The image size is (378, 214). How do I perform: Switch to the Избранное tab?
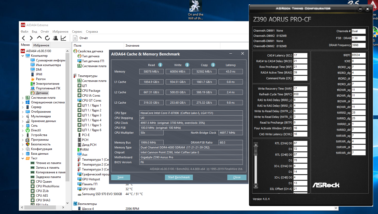[41, 45]
